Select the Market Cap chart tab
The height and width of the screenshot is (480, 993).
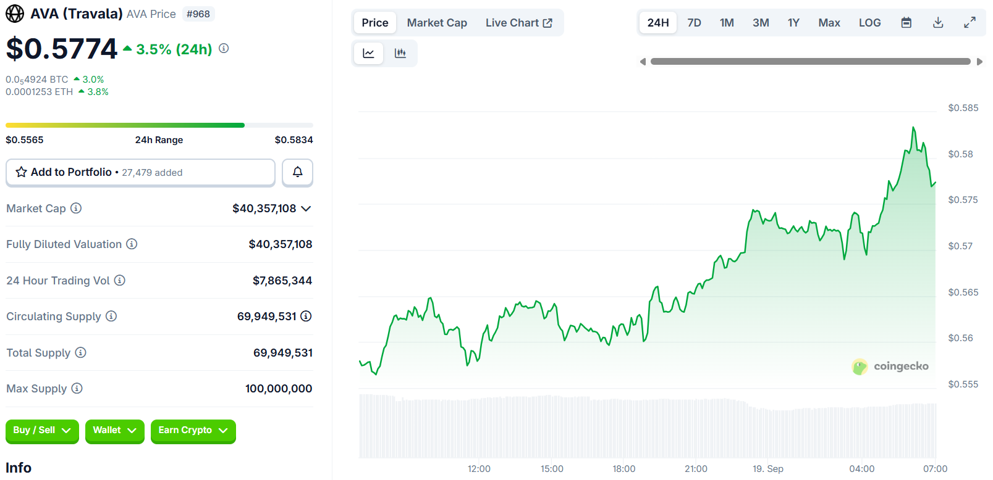click(437, 23)
